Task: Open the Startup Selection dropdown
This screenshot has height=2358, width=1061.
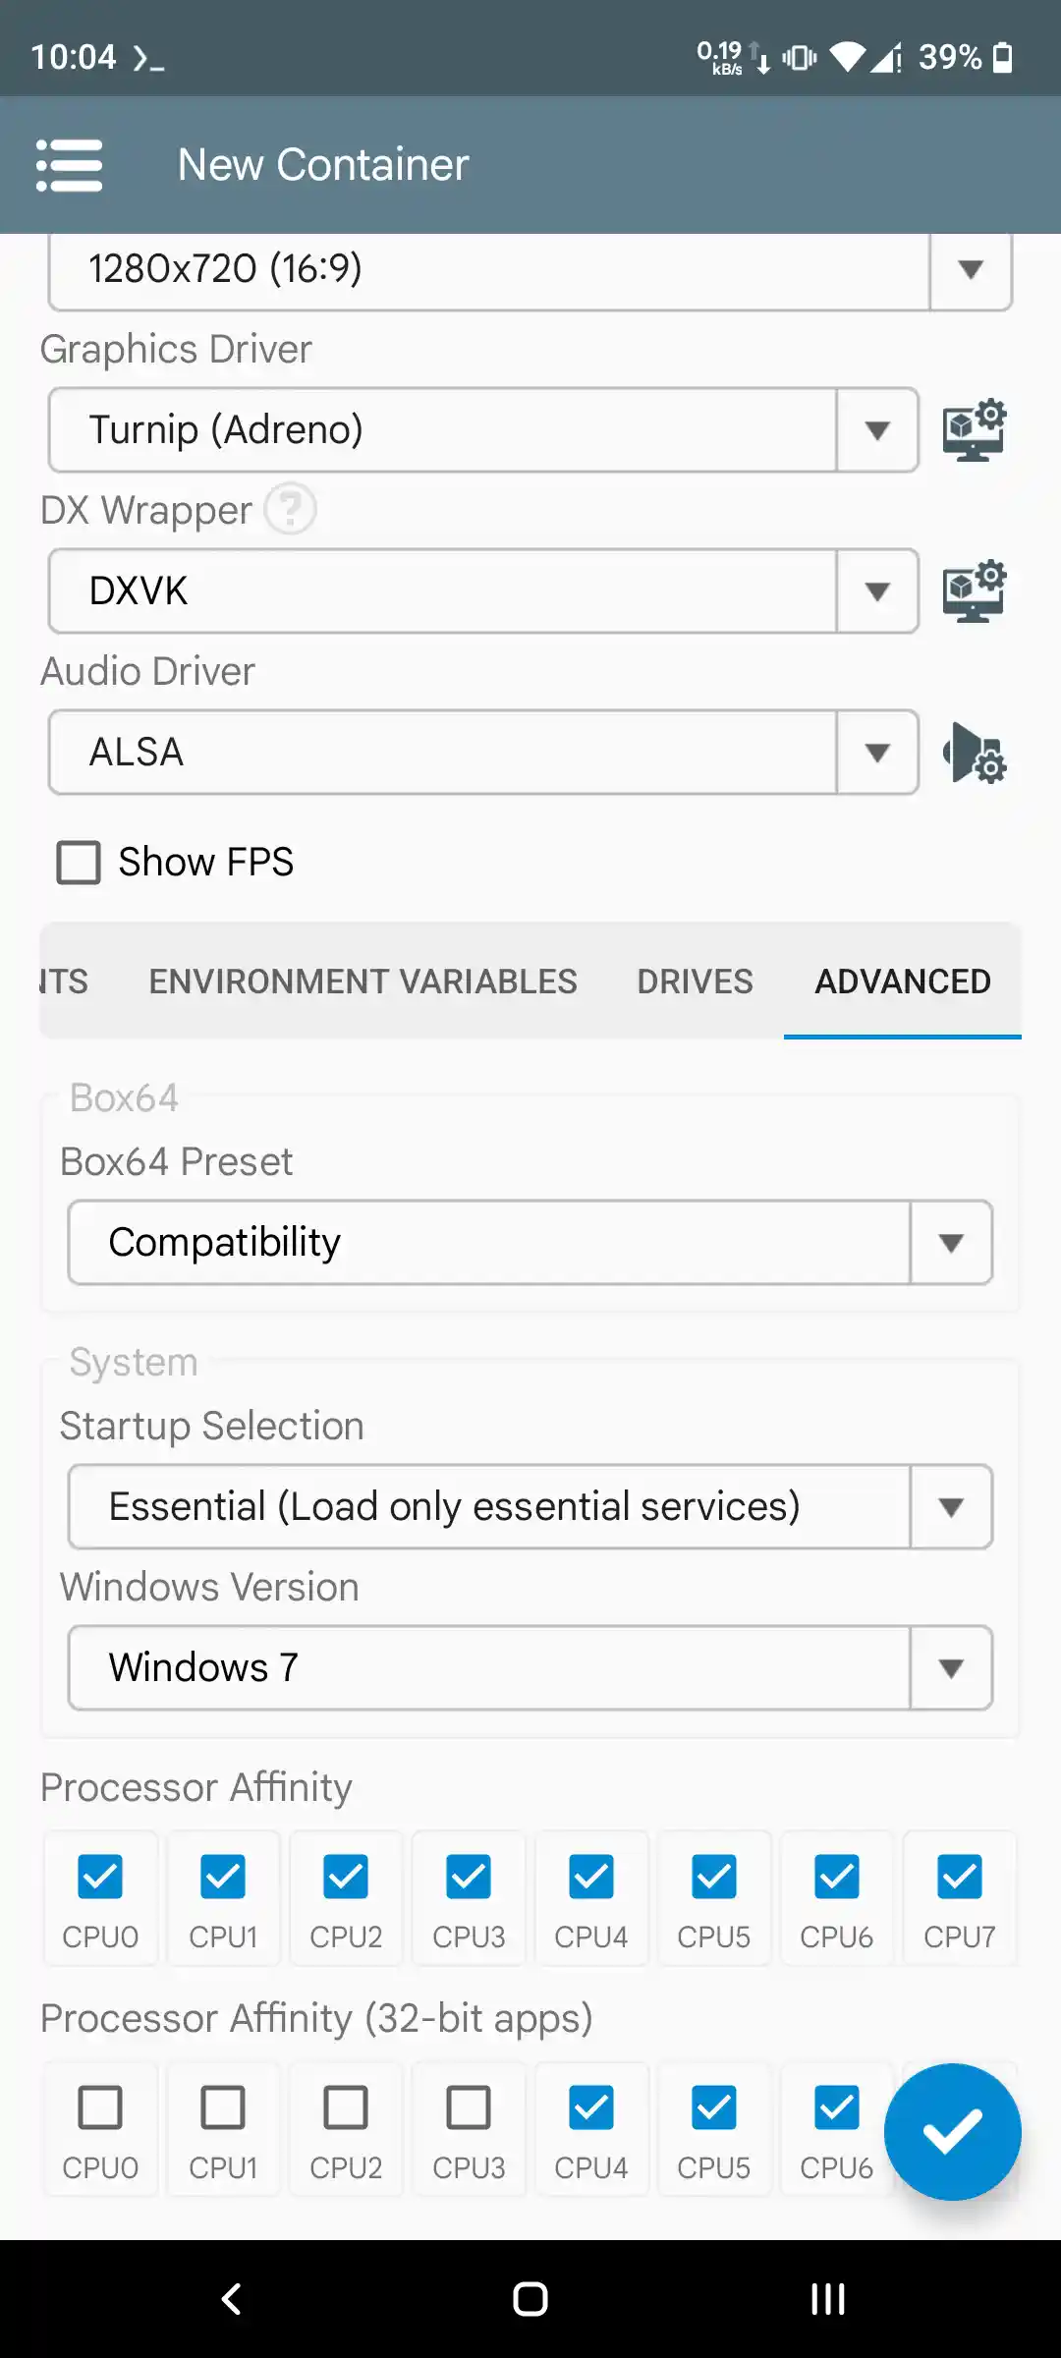Action: point(530,1507)
